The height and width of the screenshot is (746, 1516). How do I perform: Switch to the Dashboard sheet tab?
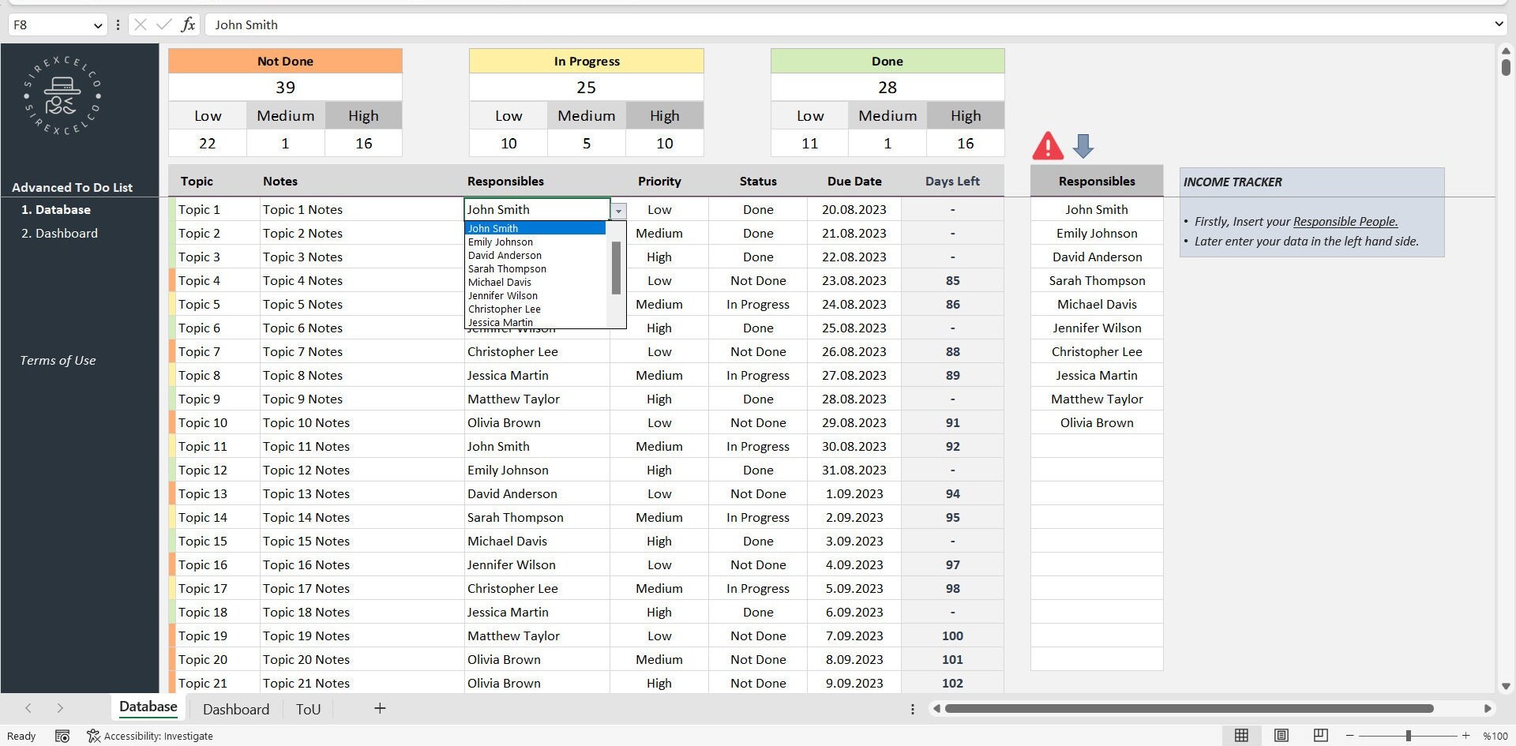[235, 709]
